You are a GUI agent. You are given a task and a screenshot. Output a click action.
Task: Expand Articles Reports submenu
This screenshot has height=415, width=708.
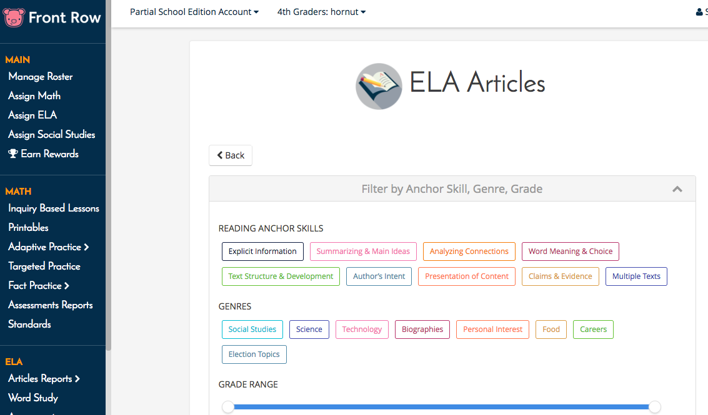pyautogui.click(x=44, y=378)
